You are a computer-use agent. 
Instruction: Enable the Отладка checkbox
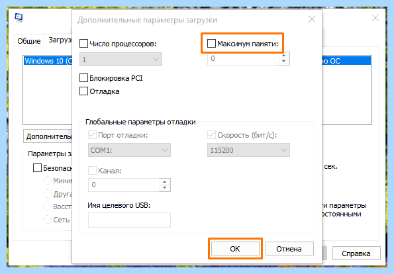(83, 91)
